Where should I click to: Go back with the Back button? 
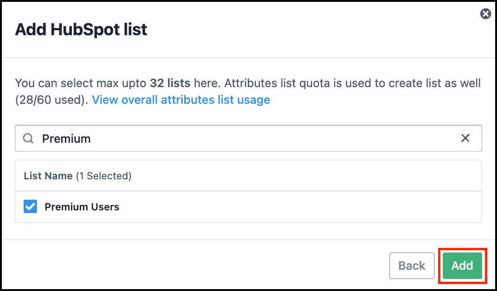click(412, 266)
